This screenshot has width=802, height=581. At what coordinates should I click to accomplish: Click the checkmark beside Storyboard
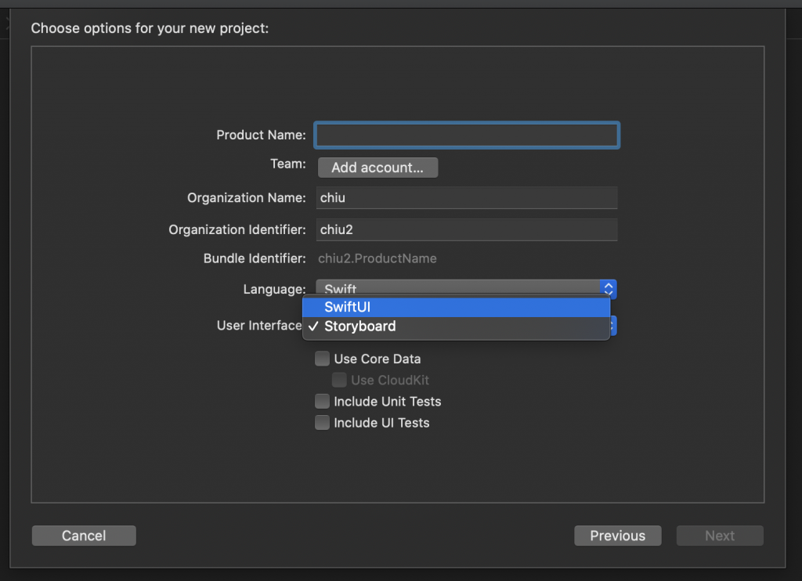312,327
